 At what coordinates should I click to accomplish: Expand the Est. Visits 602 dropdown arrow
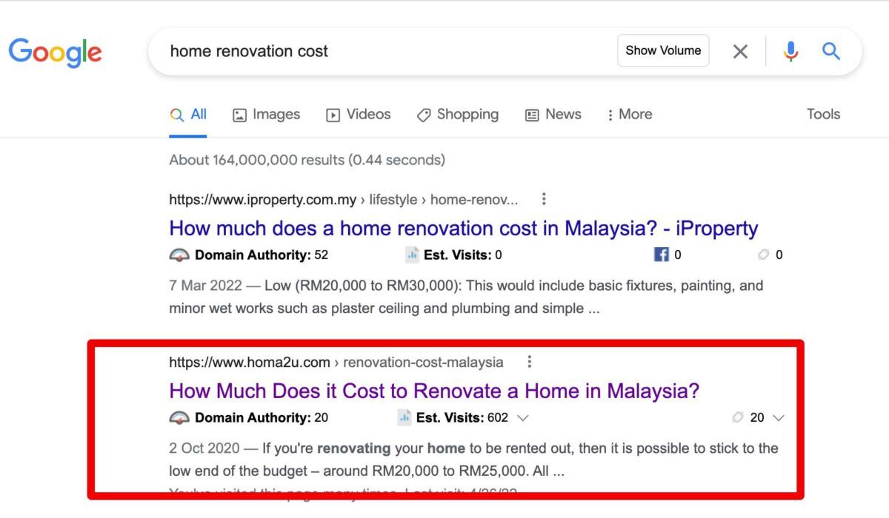point(522,418)
